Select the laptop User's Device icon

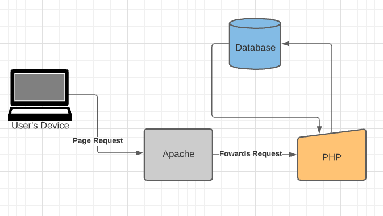pos(40,95)
